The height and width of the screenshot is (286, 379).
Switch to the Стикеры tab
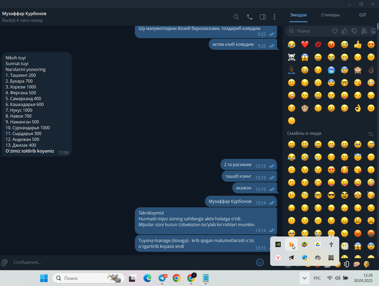coord(330,15)
